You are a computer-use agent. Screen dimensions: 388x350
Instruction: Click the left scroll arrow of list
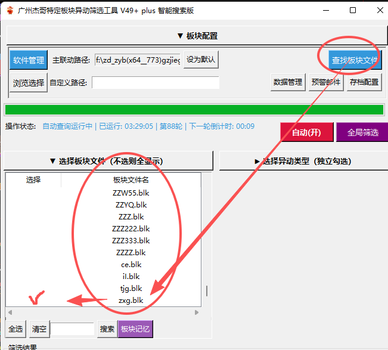click(x=10, y=312)
